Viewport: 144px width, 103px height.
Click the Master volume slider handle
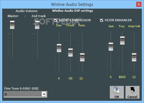pos(12,25)
